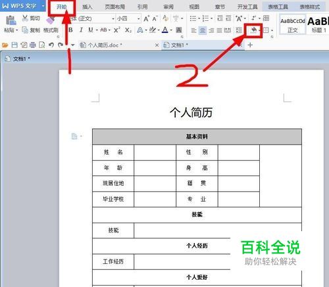Open the font name dropdown

coord(113,19)
